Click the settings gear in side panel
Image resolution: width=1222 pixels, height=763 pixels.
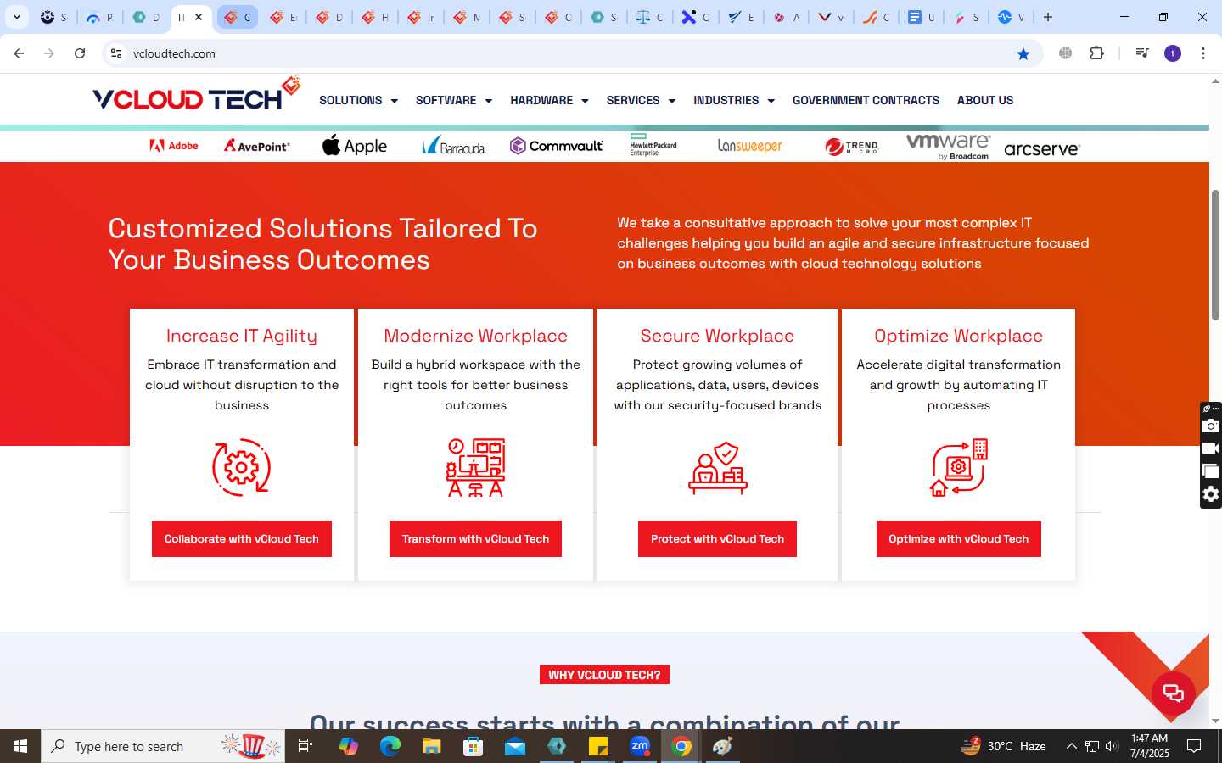point(1211,494)
